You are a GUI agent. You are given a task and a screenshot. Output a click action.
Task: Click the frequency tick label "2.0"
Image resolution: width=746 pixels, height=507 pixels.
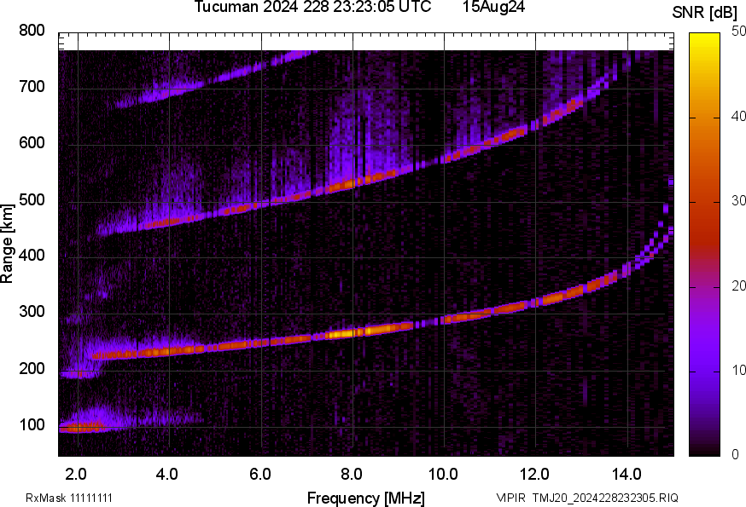click(x=76, y=475)
